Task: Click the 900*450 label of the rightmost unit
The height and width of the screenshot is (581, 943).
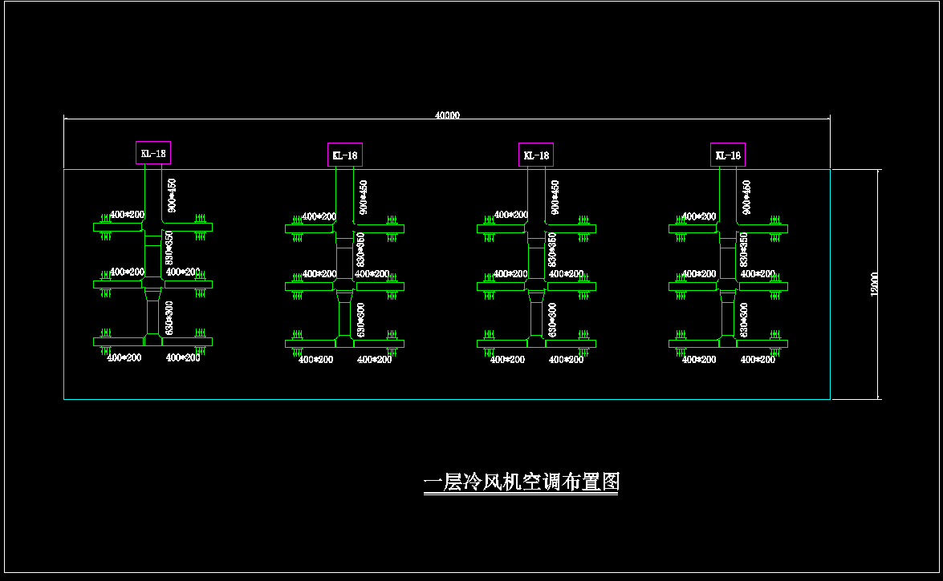Action: (746, 197)
